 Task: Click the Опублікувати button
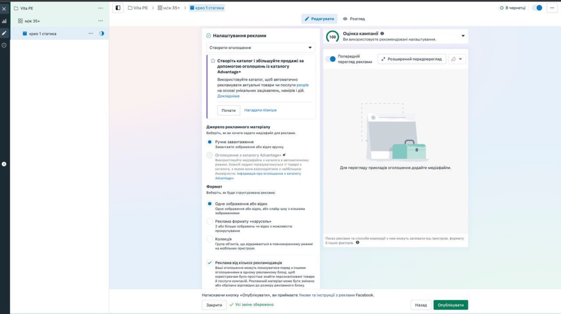[x=451, y=305]
